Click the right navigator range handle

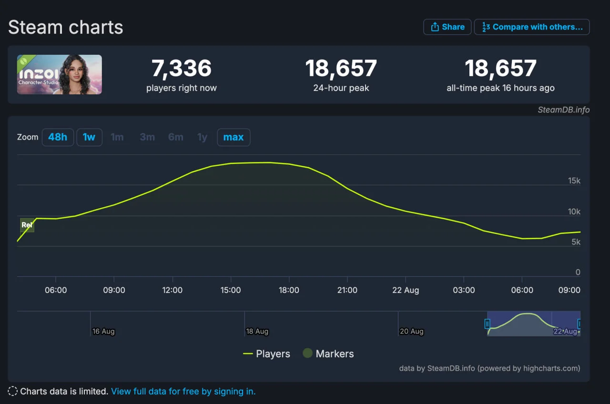click(x=579, y=324)
